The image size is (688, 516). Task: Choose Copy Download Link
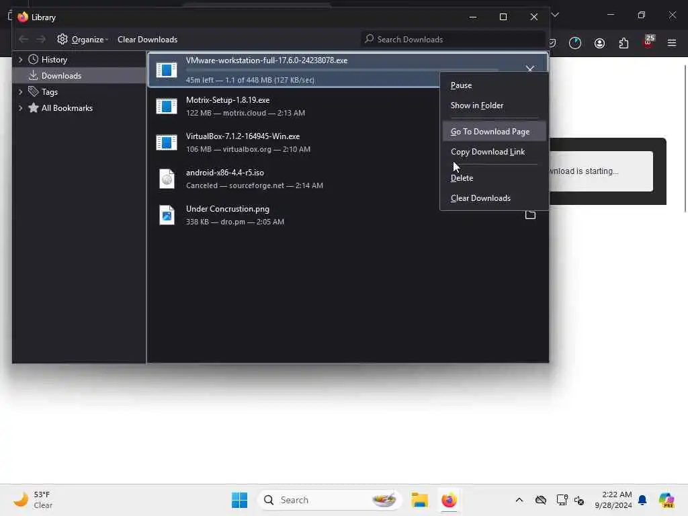coord(494,152)
